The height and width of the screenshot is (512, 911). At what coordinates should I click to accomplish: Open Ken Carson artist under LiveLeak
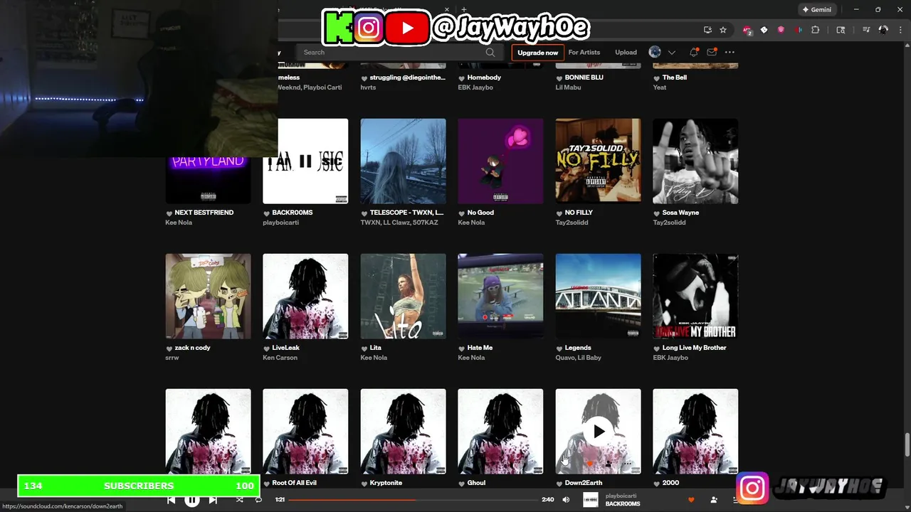click(x=280, y=358)
